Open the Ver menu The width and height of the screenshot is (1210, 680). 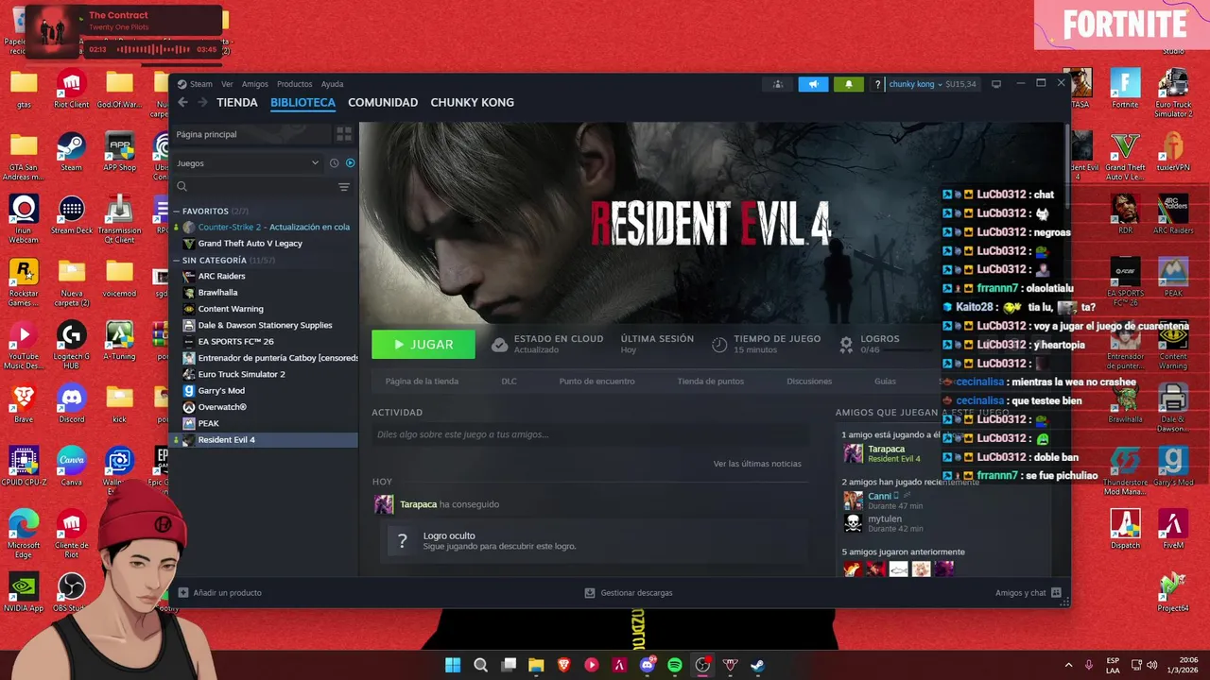coord(227,84)
